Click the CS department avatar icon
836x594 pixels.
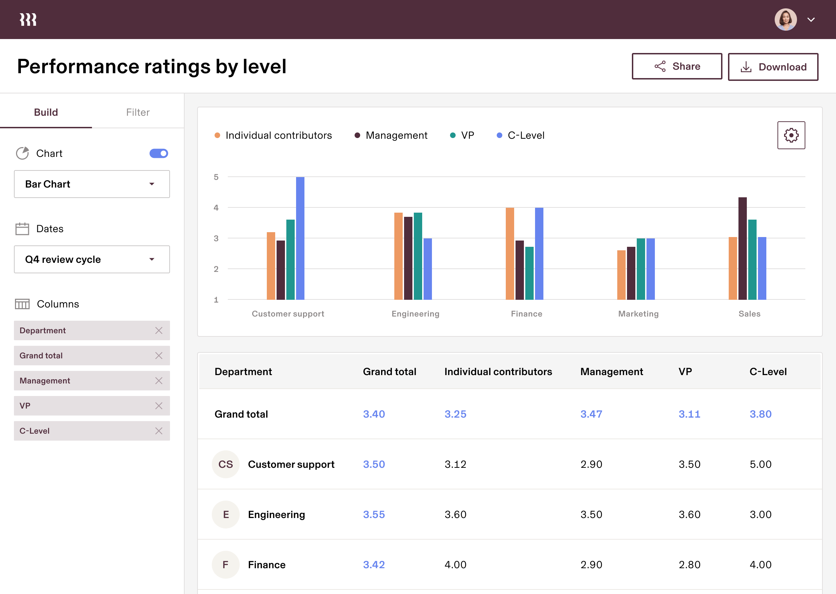tap(225, 464)
